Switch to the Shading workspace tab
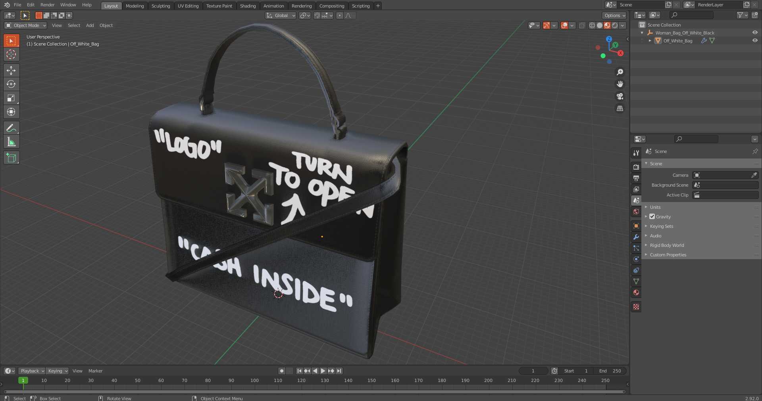Screen dimensions: 762x401 pos(248,6)
